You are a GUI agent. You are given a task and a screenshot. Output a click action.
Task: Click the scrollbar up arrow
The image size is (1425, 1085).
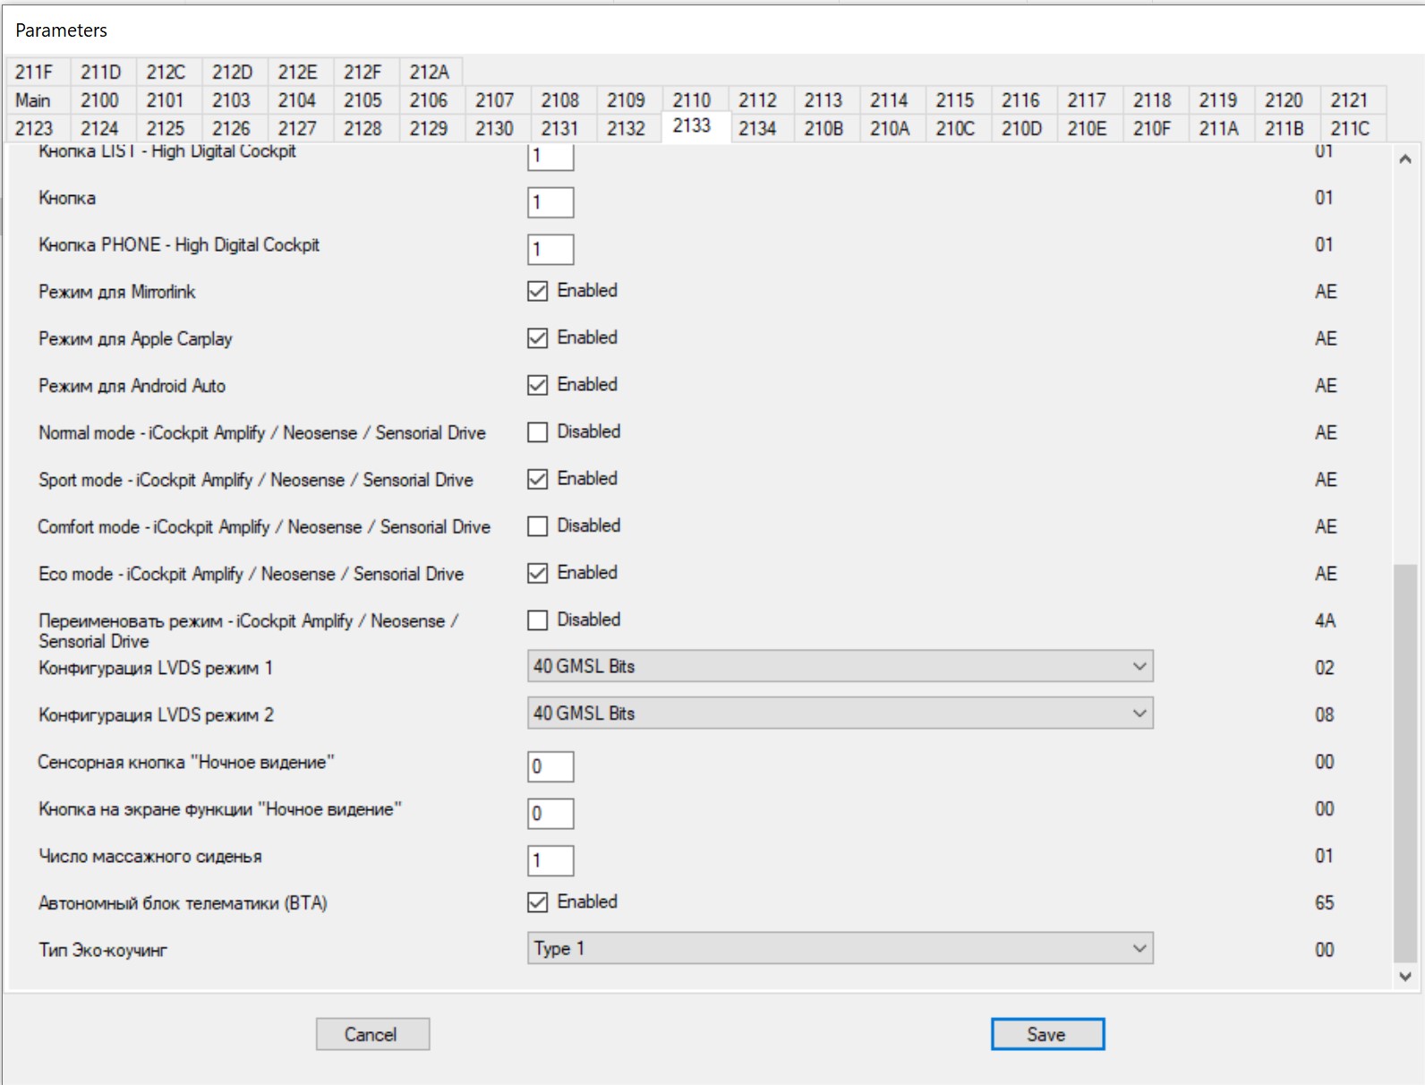pos(1405,159)
